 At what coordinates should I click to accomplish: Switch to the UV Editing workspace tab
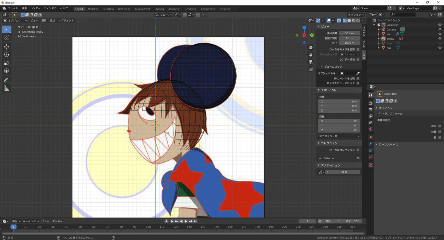[124, 9]
